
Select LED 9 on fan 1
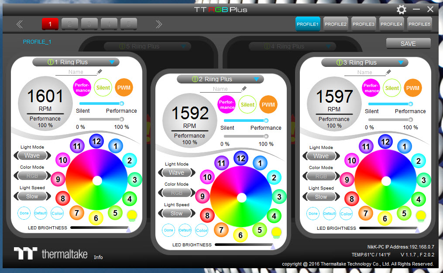tap(58, 179)
